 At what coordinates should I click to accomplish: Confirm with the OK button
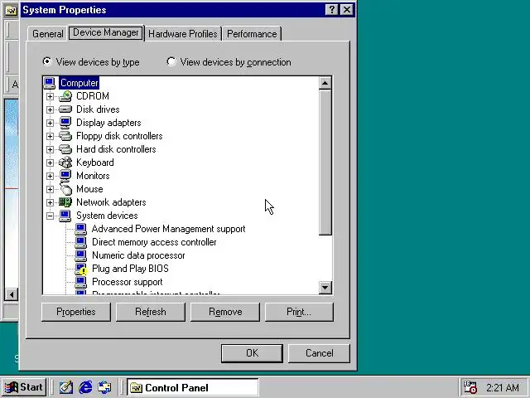point(252,353)
